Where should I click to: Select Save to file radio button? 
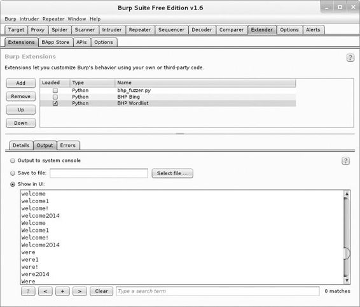13,173
